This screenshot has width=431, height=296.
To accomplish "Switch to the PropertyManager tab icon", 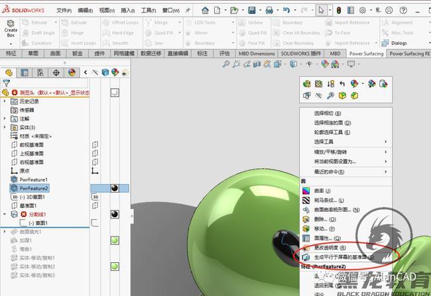I will coord(25,73).
